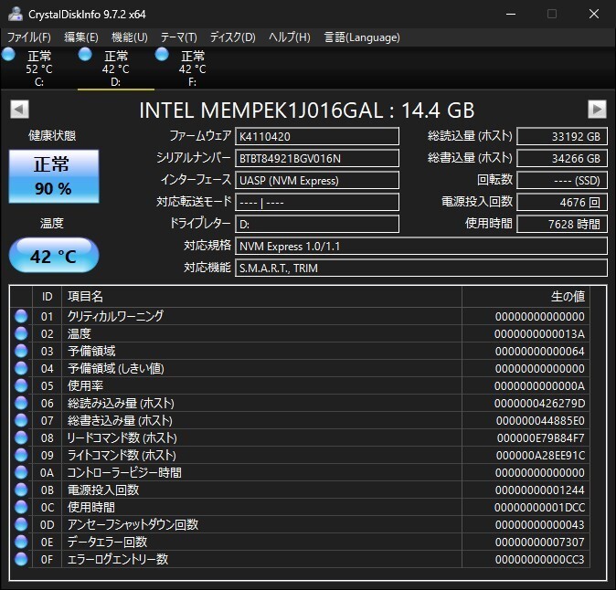616x590 pixels.
Task: Click status orb for row 0F error log entries
Action: [x=21, y=559]
